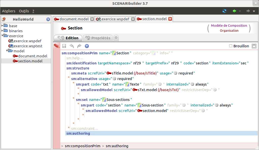Screen dimensions: 259x150
Task: Toggle the Brouillon checkbox
Action: pyautogui.click(x=231, y=46)
